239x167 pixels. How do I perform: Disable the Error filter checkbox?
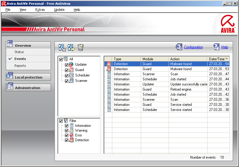pos(66,135)
